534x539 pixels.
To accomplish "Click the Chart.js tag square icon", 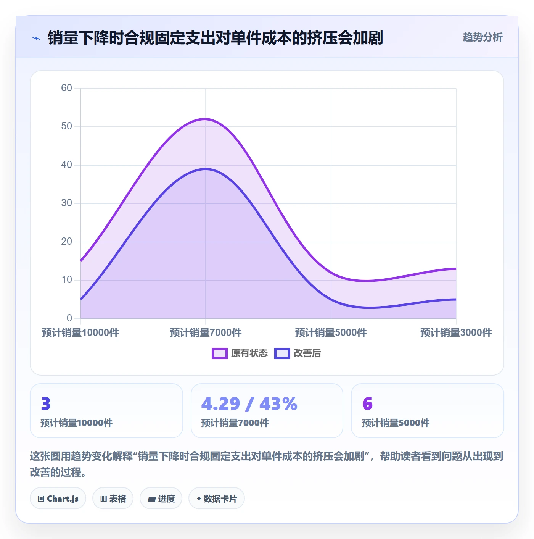I will click(41, 499).
